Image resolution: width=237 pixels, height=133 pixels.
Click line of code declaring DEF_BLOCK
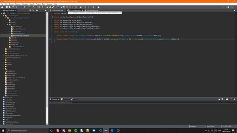click(x=118, y=39)
